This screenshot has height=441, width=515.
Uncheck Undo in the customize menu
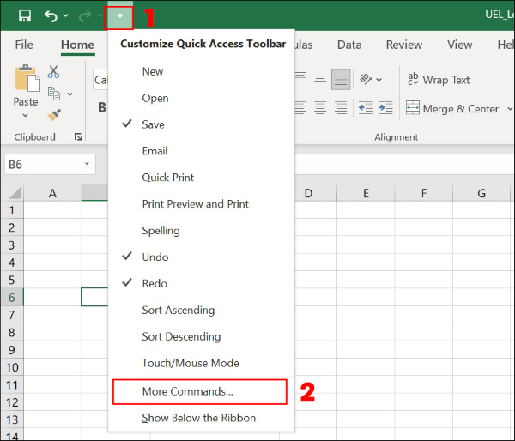(201, 257)
